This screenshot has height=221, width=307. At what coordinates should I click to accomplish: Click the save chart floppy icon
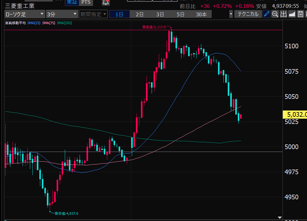click(300, 14)
